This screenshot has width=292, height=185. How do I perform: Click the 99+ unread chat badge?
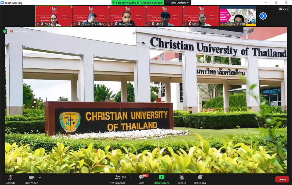(x=145, y=176)
